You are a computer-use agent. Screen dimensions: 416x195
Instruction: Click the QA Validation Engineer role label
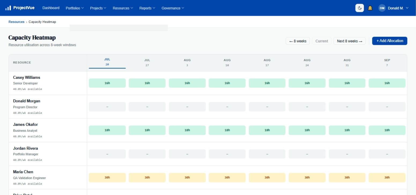pos(29,178)
